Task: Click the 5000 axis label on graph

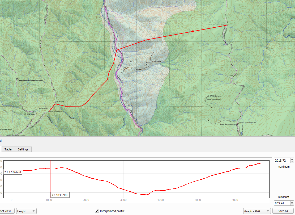Action: [198, 200]
